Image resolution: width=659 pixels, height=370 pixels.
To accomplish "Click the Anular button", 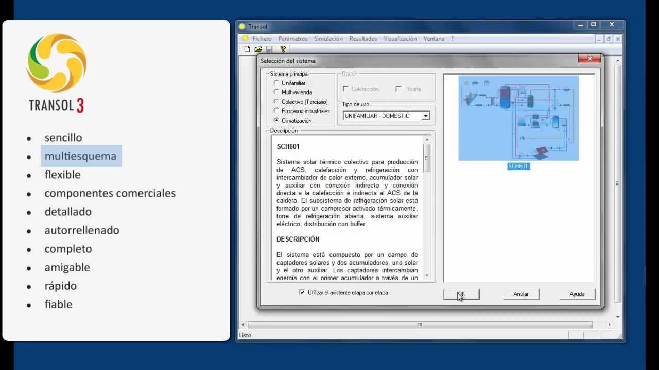I will (521, 294).
